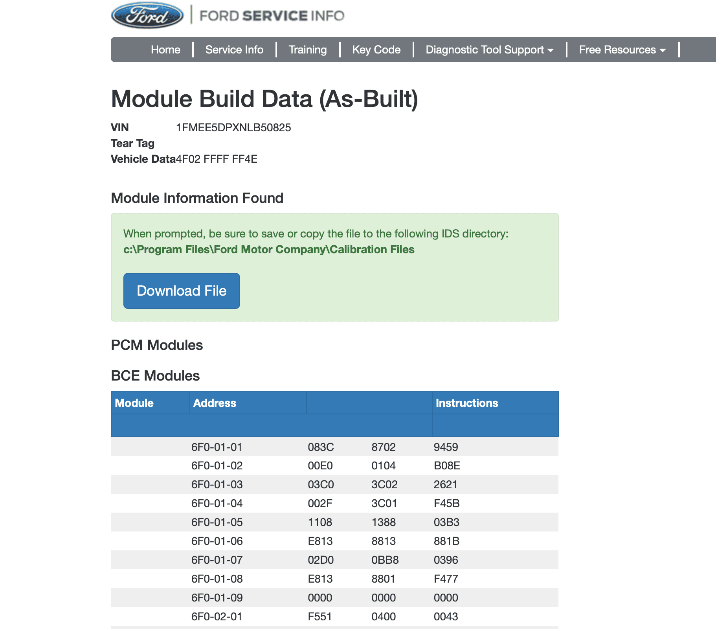Click the Download File button
716x629 pixels.
click(182, 291)
